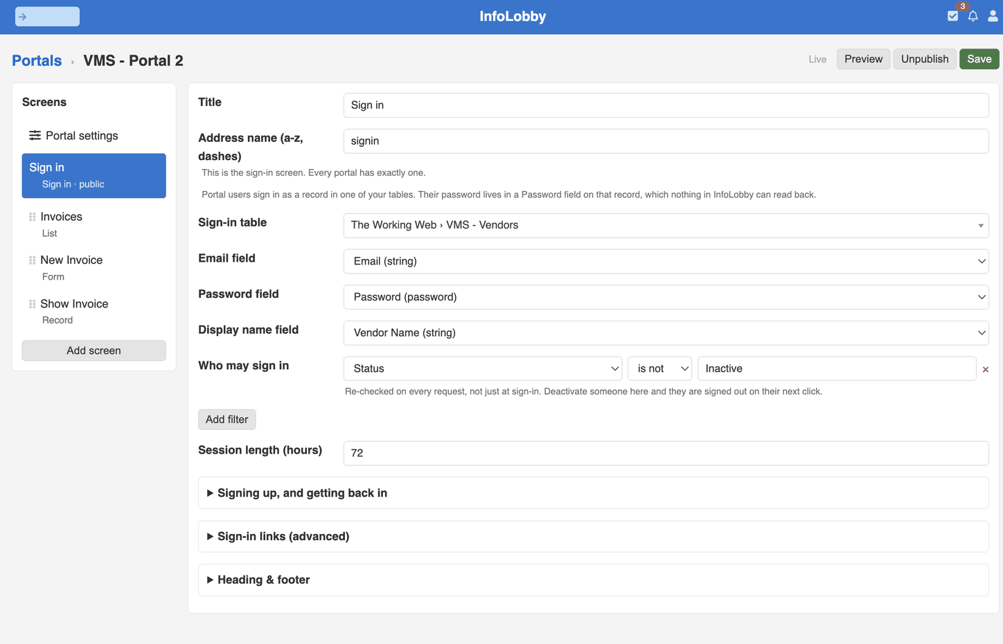Open the Sign-in table dropdown
This screenshot has height=644, width=1003.
[666, 225]
